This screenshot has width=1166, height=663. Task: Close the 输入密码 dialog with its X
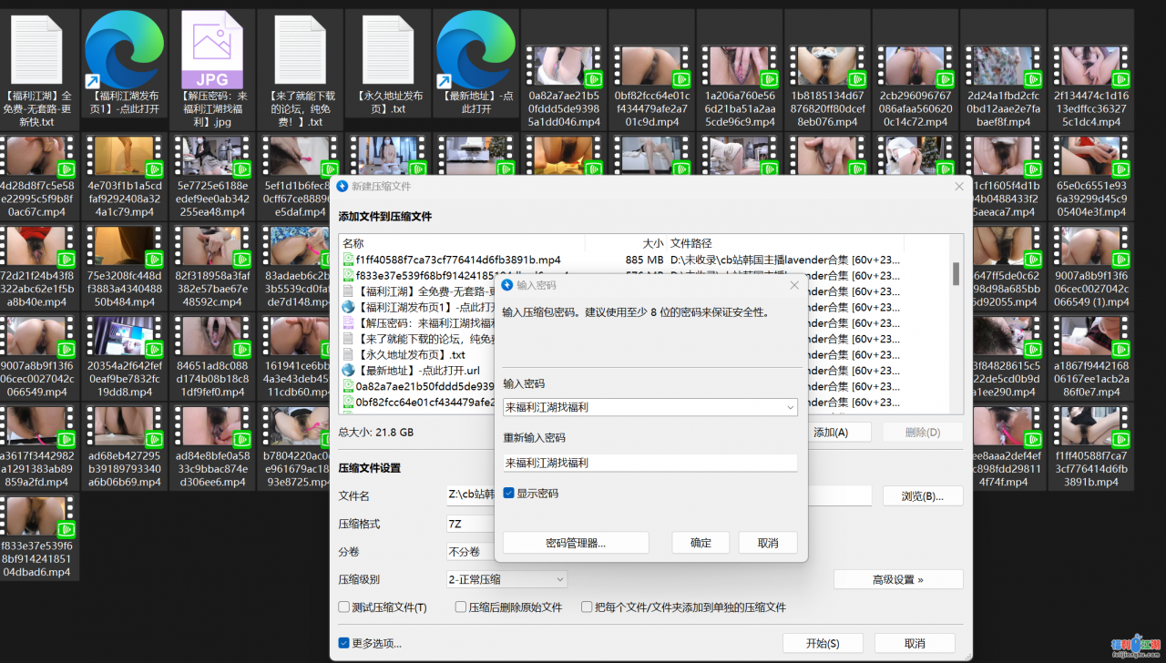[x=793, y=285]
